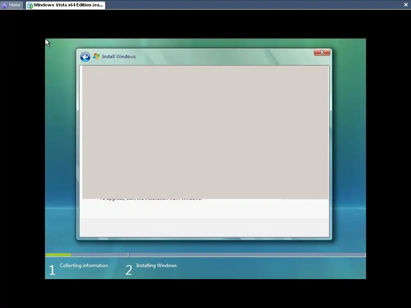
Task: Click the VM icon on the Vista tab
Action: point(30,5)
